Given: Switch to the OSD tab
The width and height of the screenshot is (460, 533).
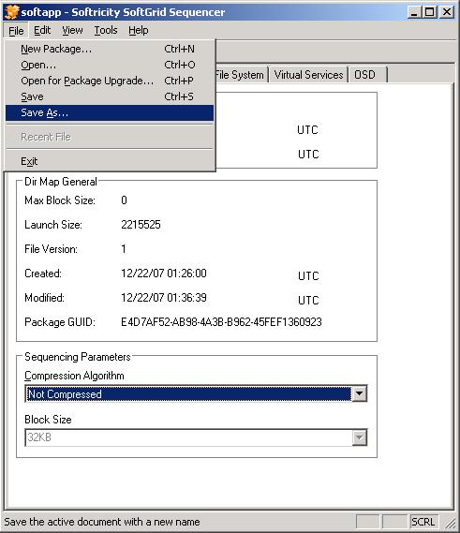Looking at the screenshot, I should point(367,75).
